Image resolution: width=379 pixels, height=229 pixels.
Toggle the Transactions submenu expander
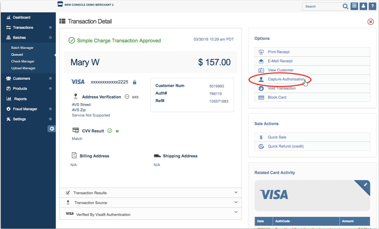pyautogui.click(x=51, y=28)
